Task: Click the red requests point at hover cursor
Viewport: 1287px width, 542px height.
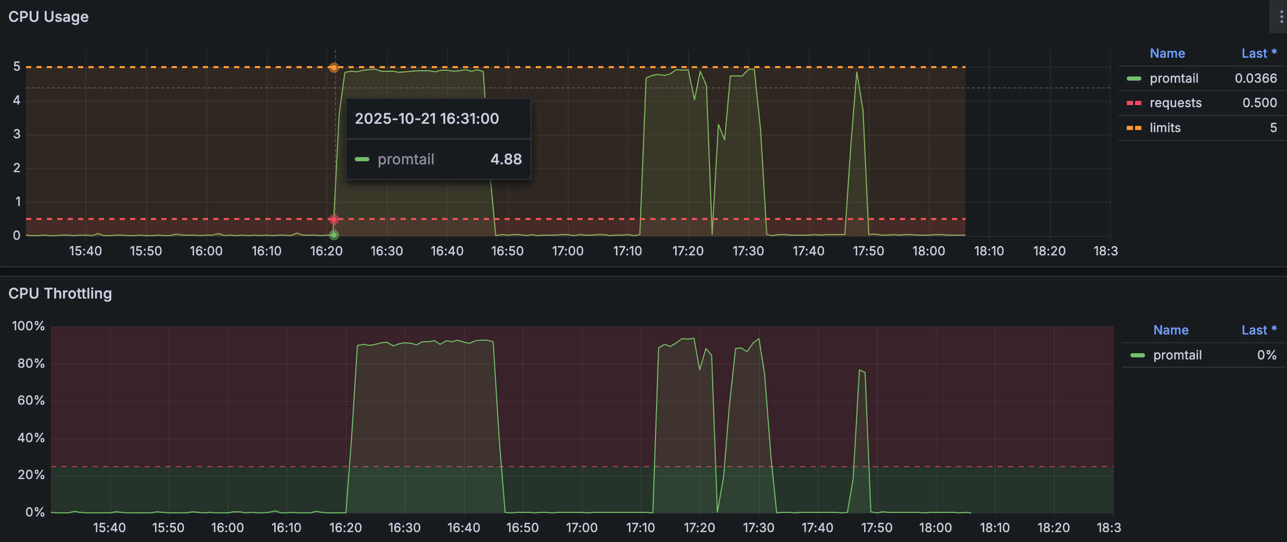Action: point(334,220)
